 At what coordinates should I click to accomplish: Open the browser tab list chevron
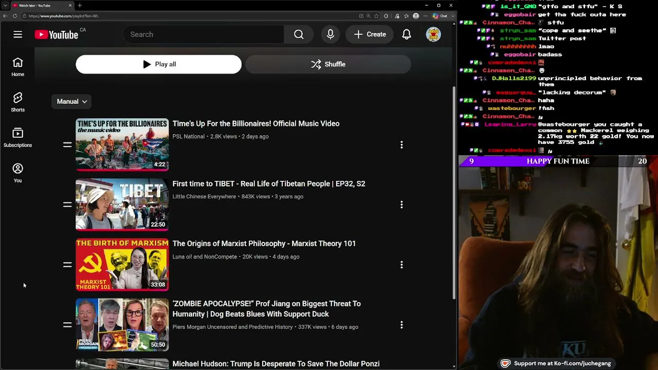coord(5,5)
